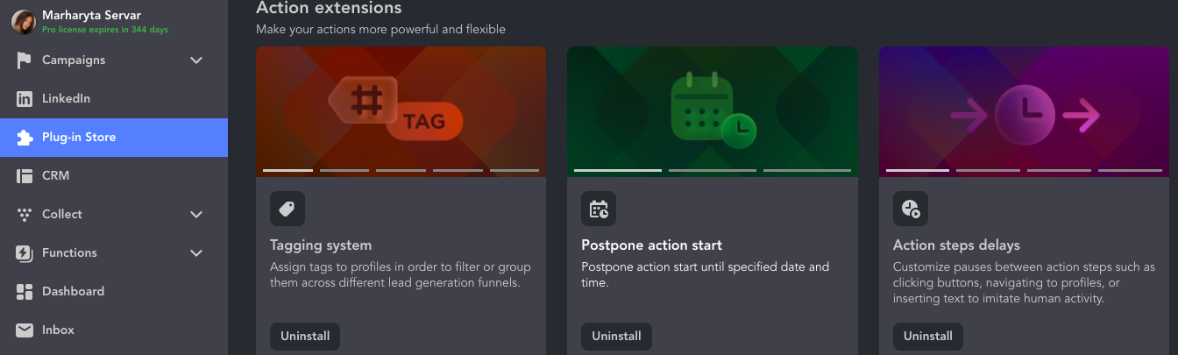Uninstall the Tagging system plug-in
Screen dimensions: 1178x355
click(x=304, y=336)
